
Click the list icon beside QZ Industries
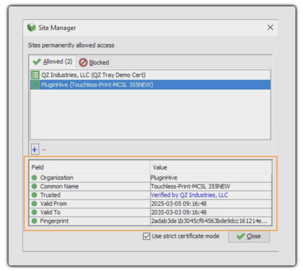(x=35, y=75)
